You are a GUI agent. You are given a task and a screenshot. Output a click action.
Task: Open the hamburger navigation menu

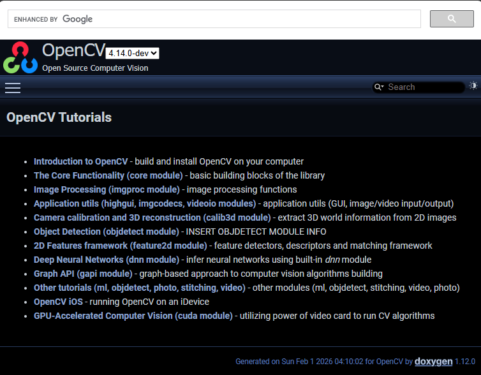coord(13,88)
